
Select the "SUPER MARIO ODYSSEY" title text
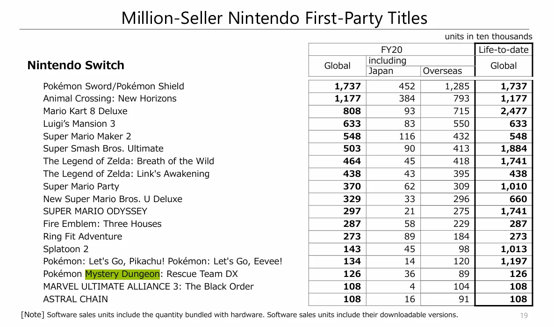(x=95, y=211)
